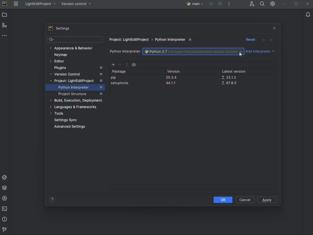Sort by Latest version column header
The image size is (313, 235).
248,71
